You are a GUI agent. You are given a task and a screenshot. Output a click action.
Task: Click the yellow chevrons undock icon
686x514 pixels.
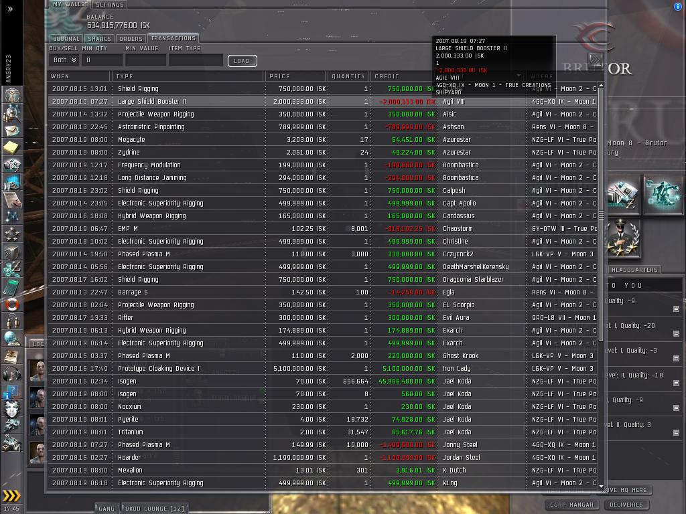11,496
